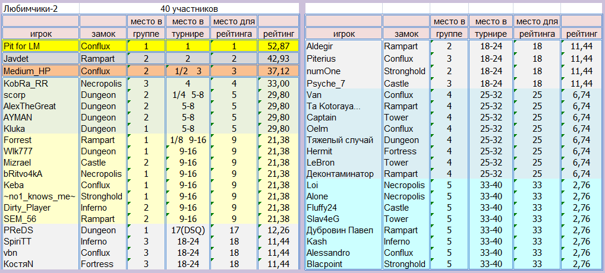Image resolution: width=605 pixels, height=273 pixels.
Task: Select the 'Mizrael' player cell
Action: (x=40, y=162)
